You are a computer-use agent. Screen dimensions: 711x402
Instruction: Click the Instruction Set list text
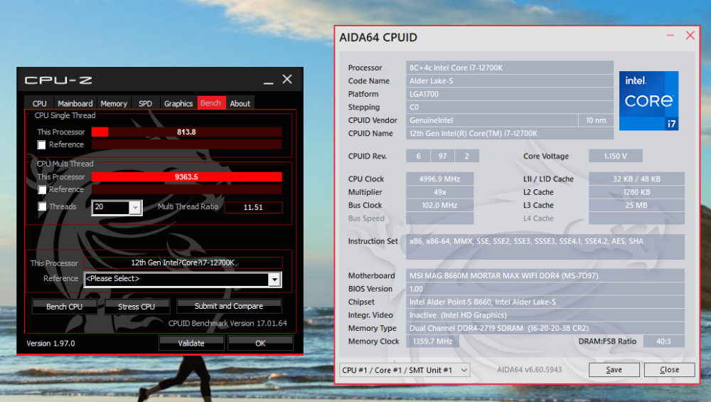pos(526,241)
